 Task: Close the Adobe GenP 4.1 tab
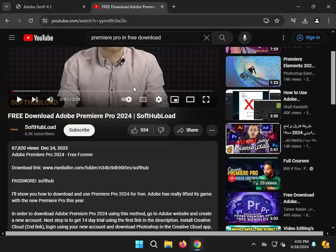coord(84,7)
